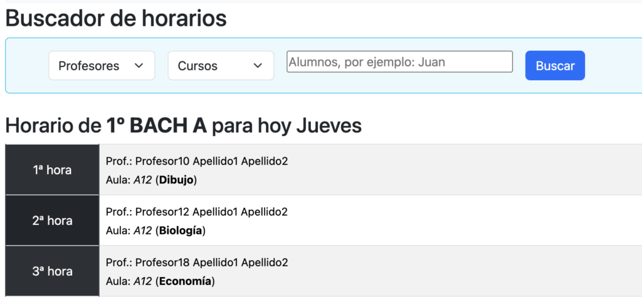Viewport: 642px width, 297px height.
Task: Click the Economía subject label
Action: click(186, 282)
